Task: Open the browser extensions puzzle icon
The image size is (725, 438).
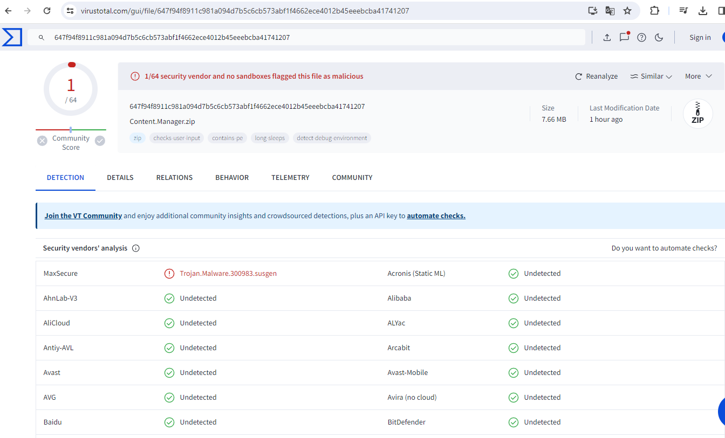Action: 654,11
